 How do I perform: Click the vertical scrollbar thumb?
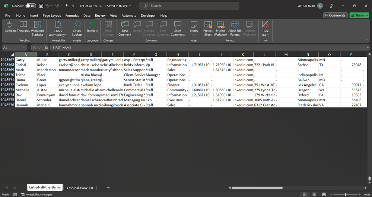click(369, 178)
